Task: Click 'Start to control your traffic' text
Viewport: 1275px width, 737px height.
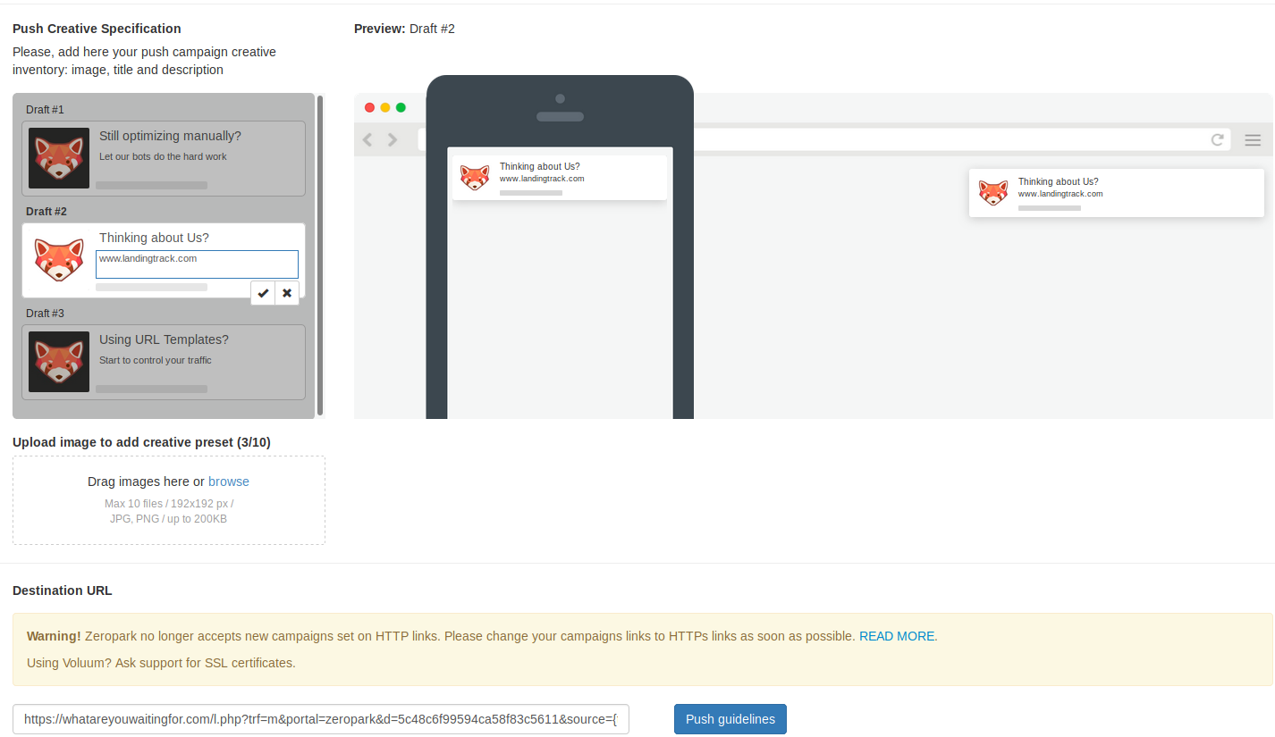Action: click(x=156, y=360)
